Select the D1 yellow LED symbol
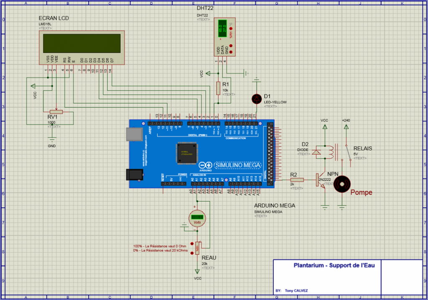The image size is (428, 300). tap(257, 99)
